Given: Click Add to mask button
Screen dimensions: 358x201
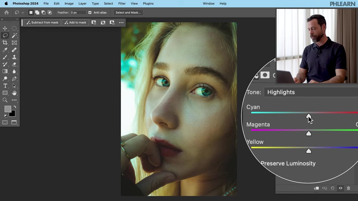Looking at the screenshot, I should tap(75, 23).
